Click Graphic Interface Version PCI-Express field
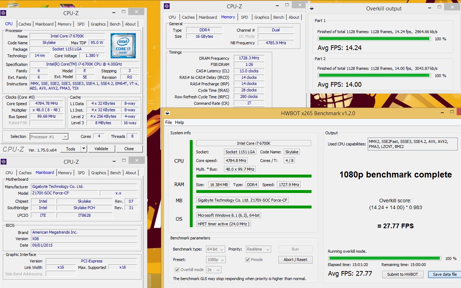 91,261
